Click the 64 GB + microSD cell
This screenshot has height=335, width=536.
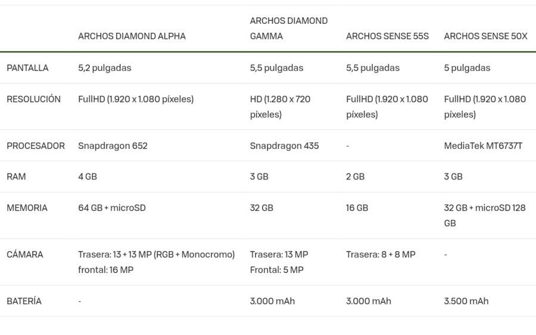(x=112, y=207)
